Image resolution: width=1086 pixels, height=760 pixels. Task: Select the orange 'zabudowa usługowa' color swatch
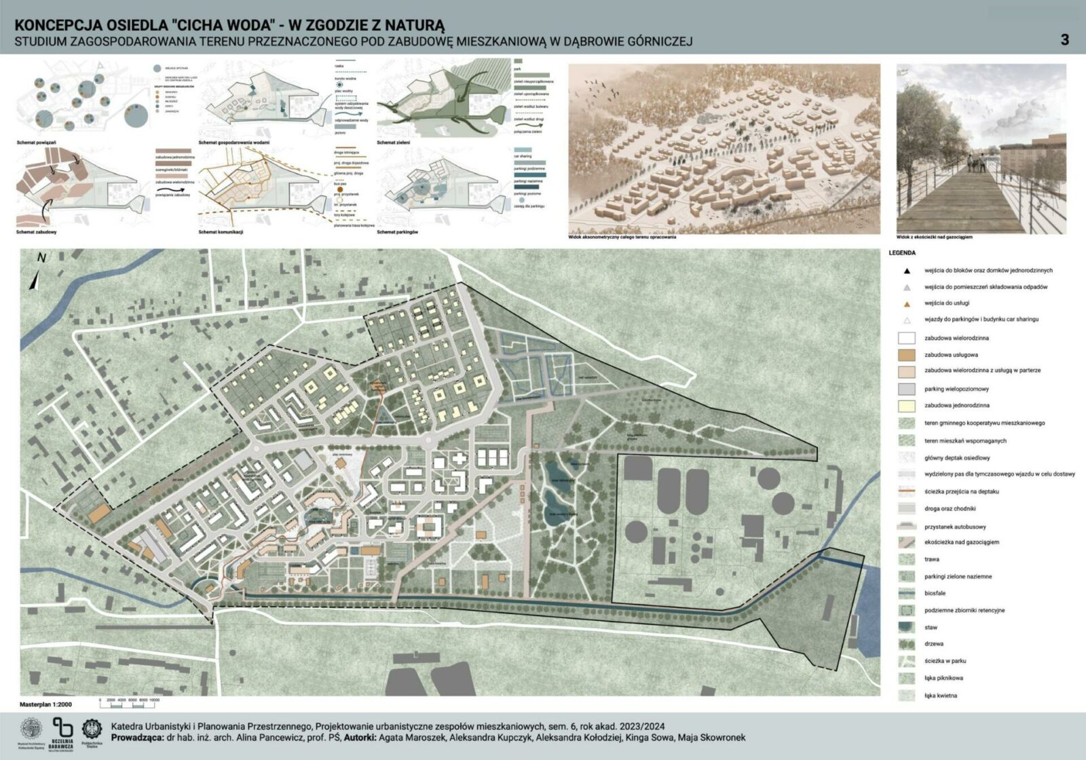click(906, 355)
